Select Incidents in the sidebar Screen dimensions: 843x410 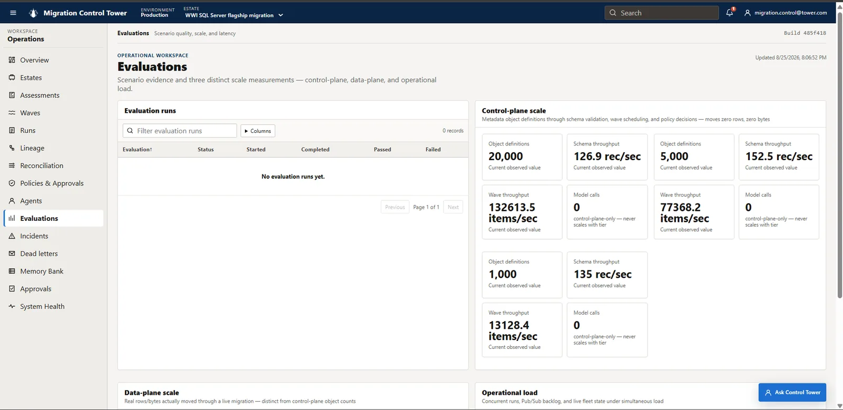[54, 236]
